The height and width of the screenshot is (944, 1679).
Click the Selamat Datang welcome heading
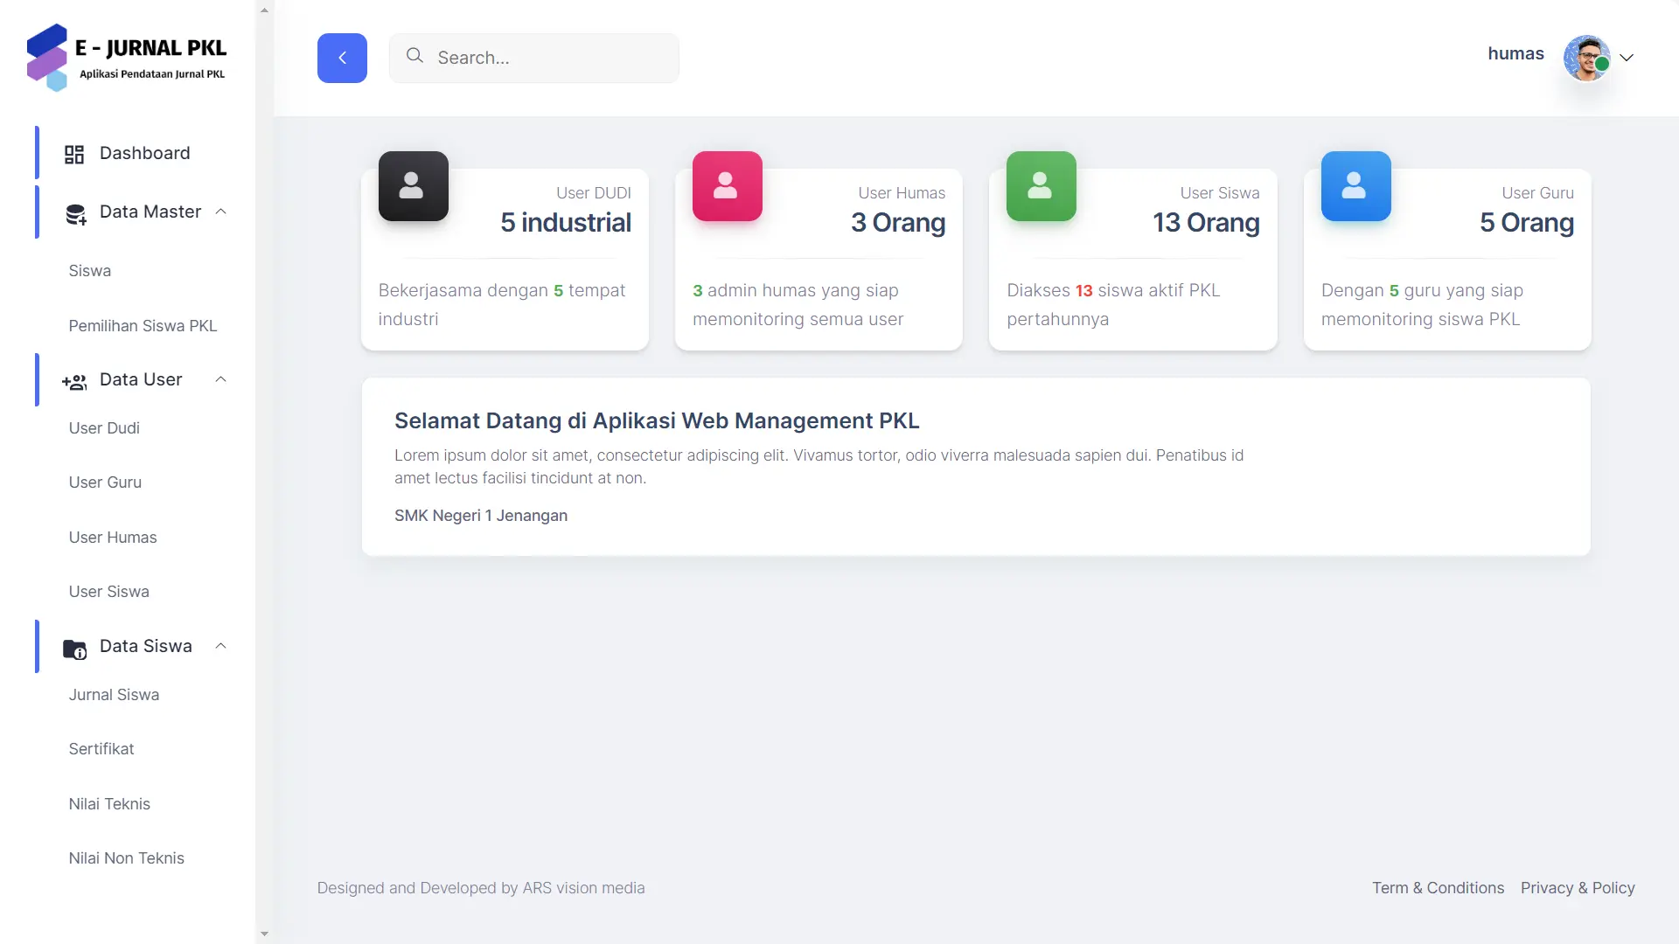click(657, 421)
